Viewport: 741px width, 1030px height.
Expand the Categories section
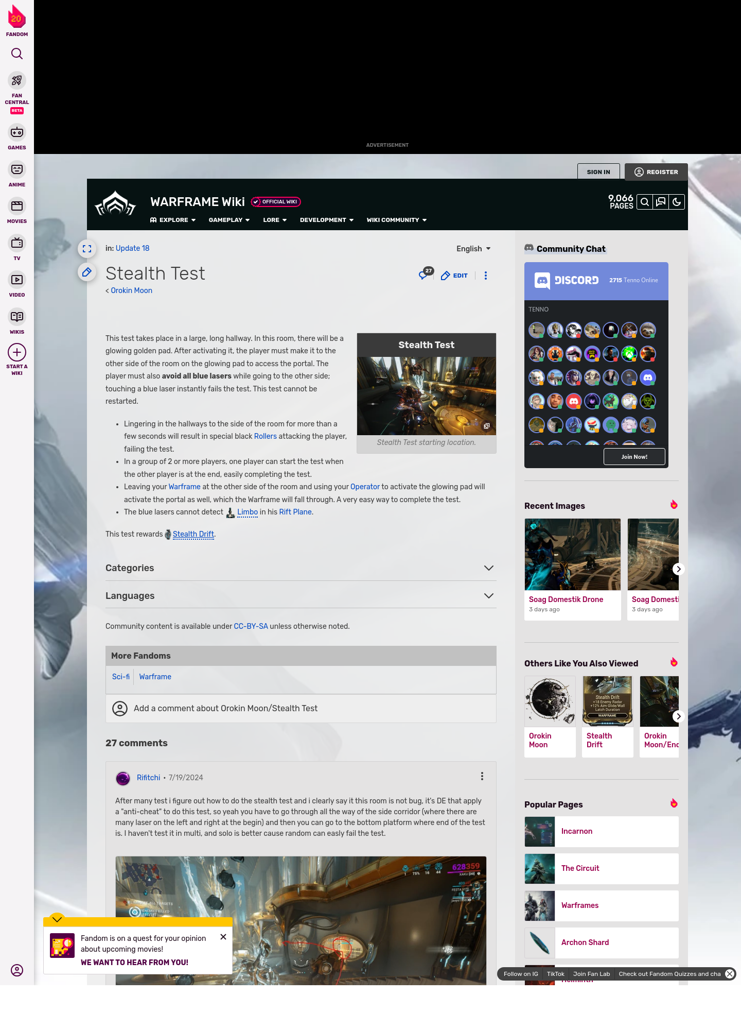(301, 568)
